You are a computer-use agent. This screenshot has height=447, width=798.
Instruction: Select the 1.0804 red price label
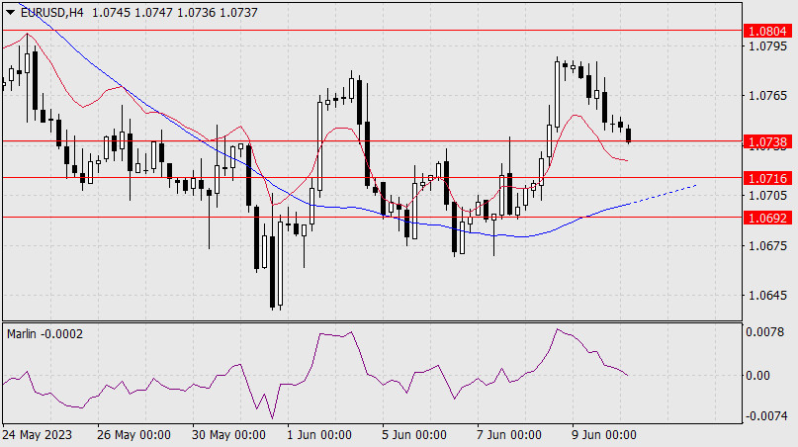click(x=767, y=32)
